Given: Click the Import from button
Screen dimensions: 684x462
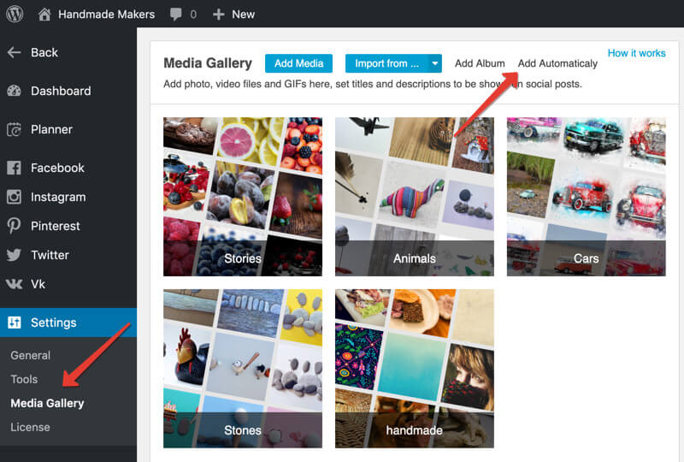Looking at the screenshot, I should pos(386,63).
